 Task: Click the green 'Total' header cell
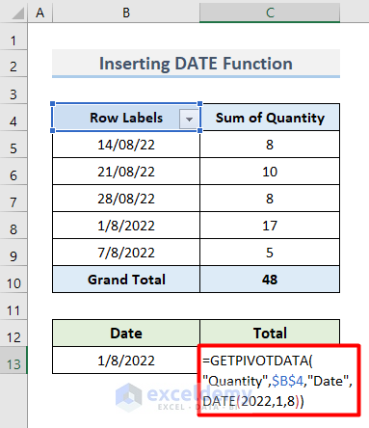point(270,334)
